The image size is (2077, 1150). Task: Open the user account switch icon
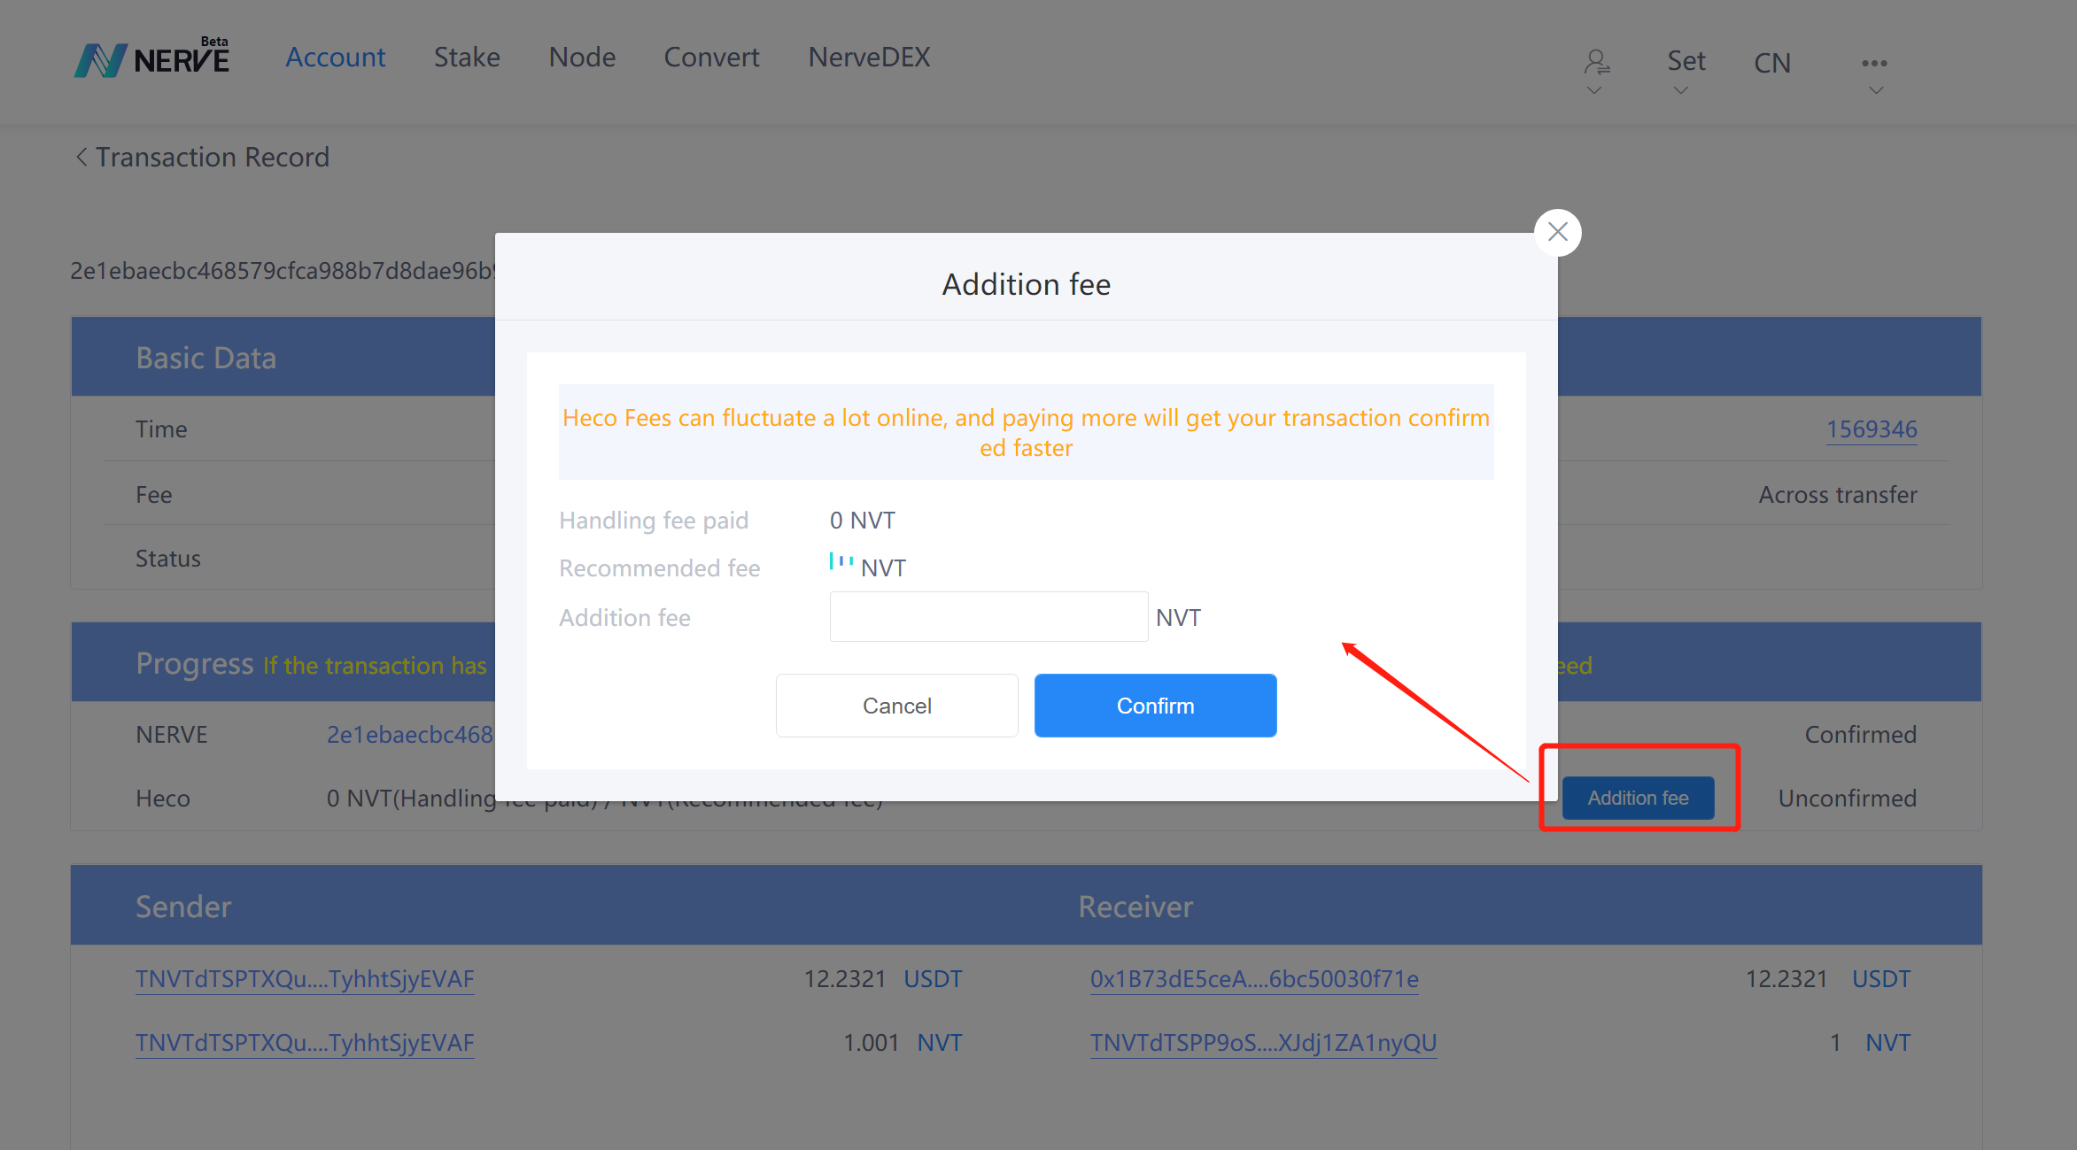coord(1596,62)
